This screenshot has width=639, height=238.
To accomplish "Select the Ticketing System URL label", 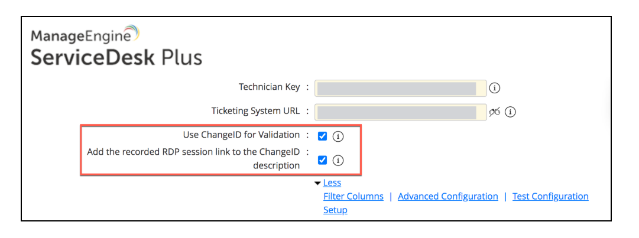I will (255, 111).
